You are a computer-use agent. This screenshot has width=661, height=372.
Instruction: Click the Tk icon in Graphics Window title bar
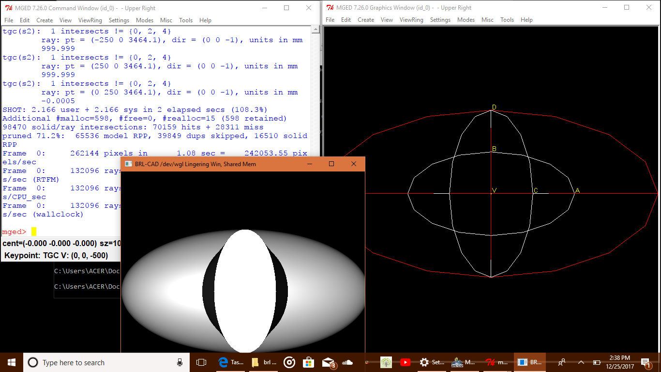(330, 8)
